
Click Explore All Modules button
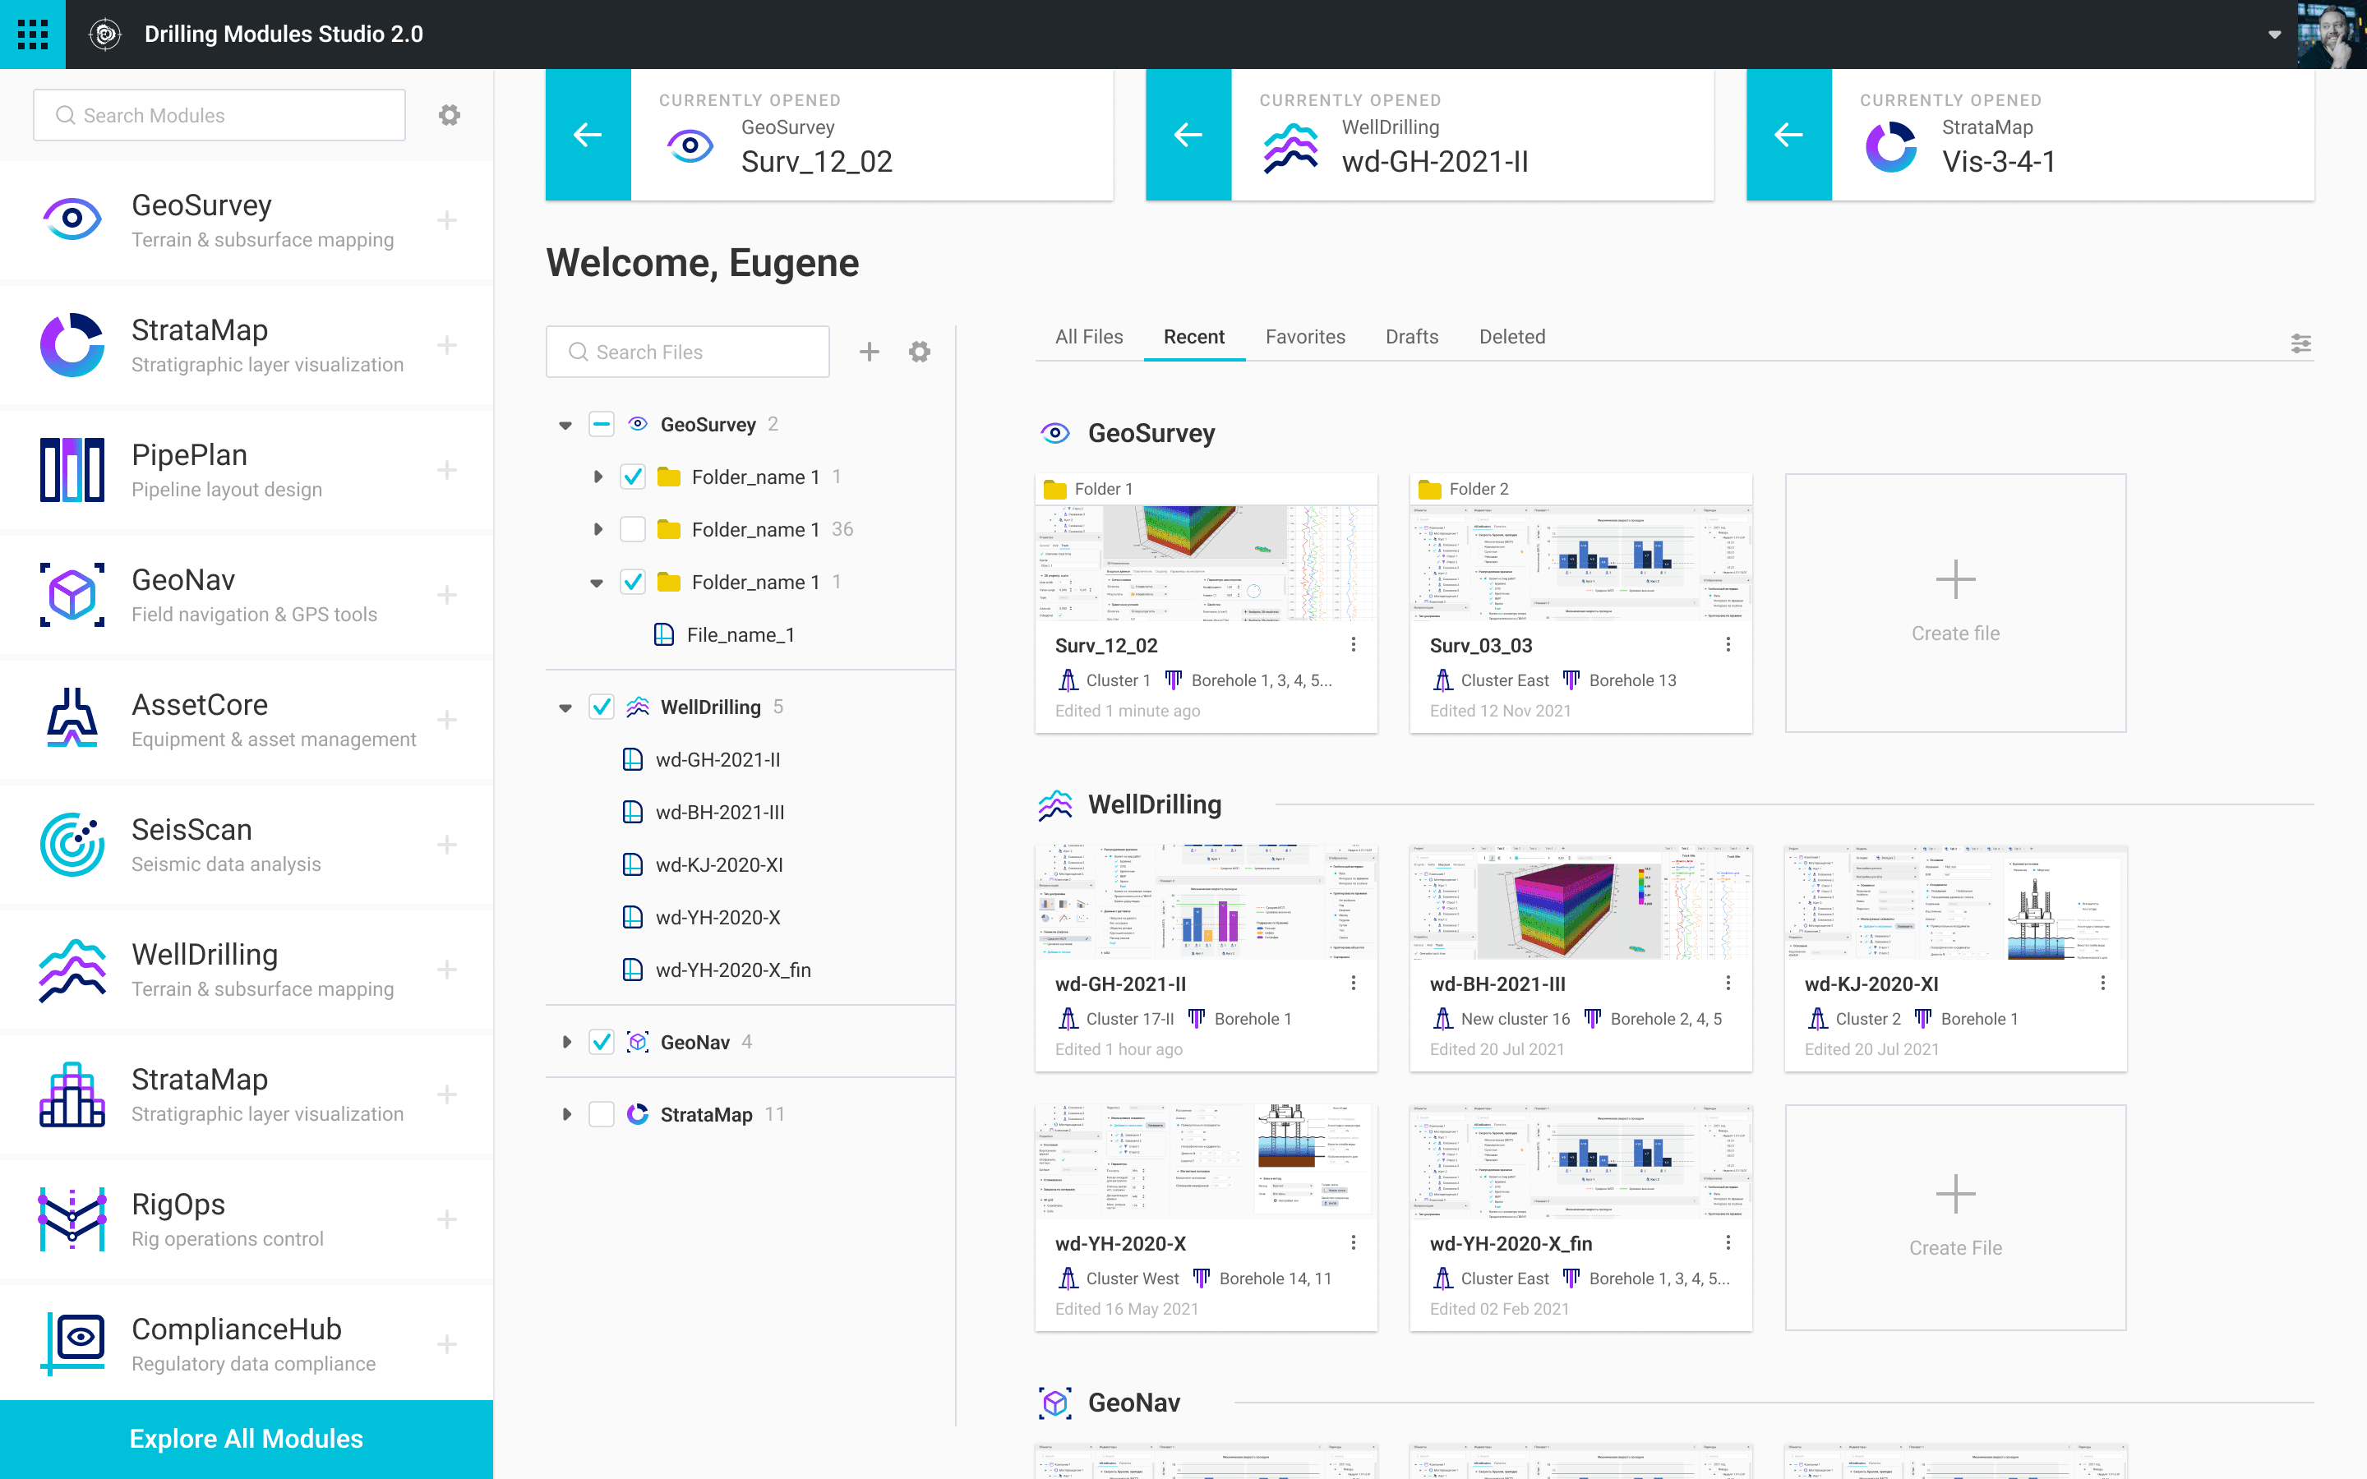[247, 1439]
